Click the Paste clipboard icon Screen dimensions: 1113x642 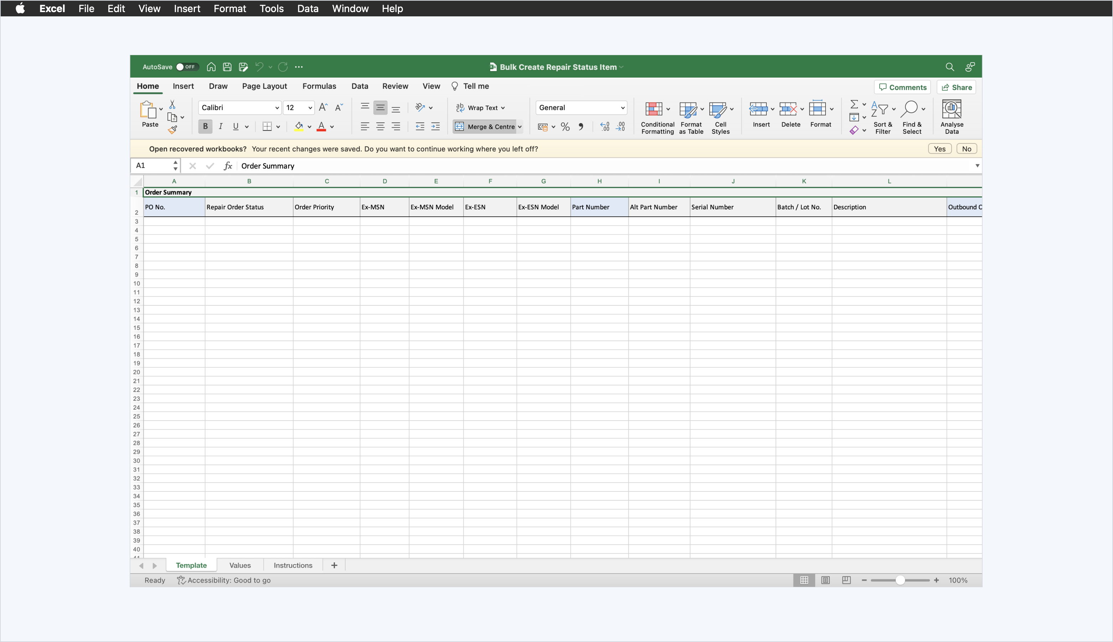click(148, 109)
